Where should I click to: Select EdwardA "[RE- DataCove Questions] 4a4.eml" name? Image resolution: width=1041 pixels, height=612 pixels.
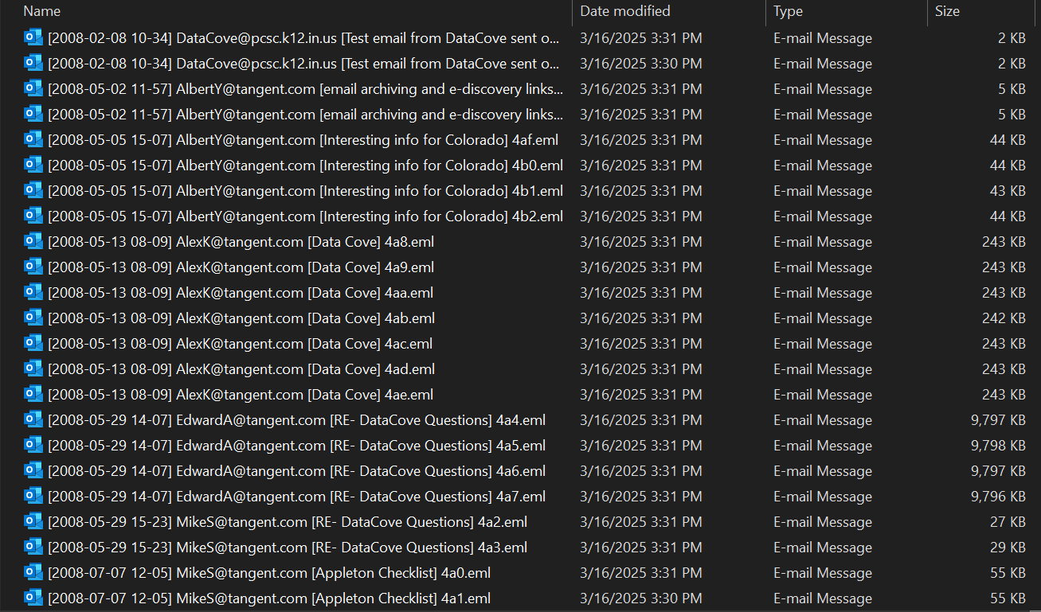tap(296, 420)
